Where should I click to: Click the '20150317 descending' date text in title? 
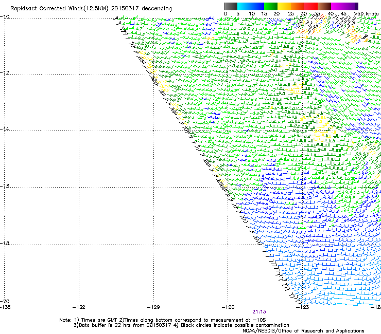142,9
